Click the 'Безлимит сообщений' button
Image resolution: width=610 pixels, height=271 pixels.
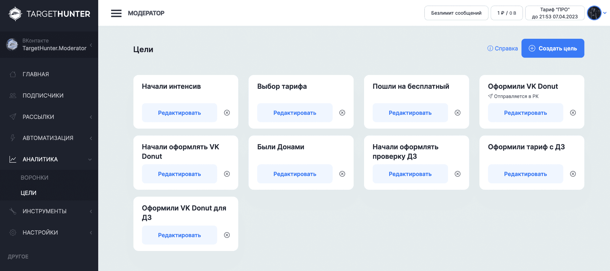pyautogui.click(x=456, y=13)
